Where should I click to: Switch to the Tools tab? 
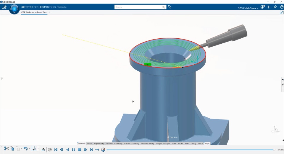click(x=187, y=144)
